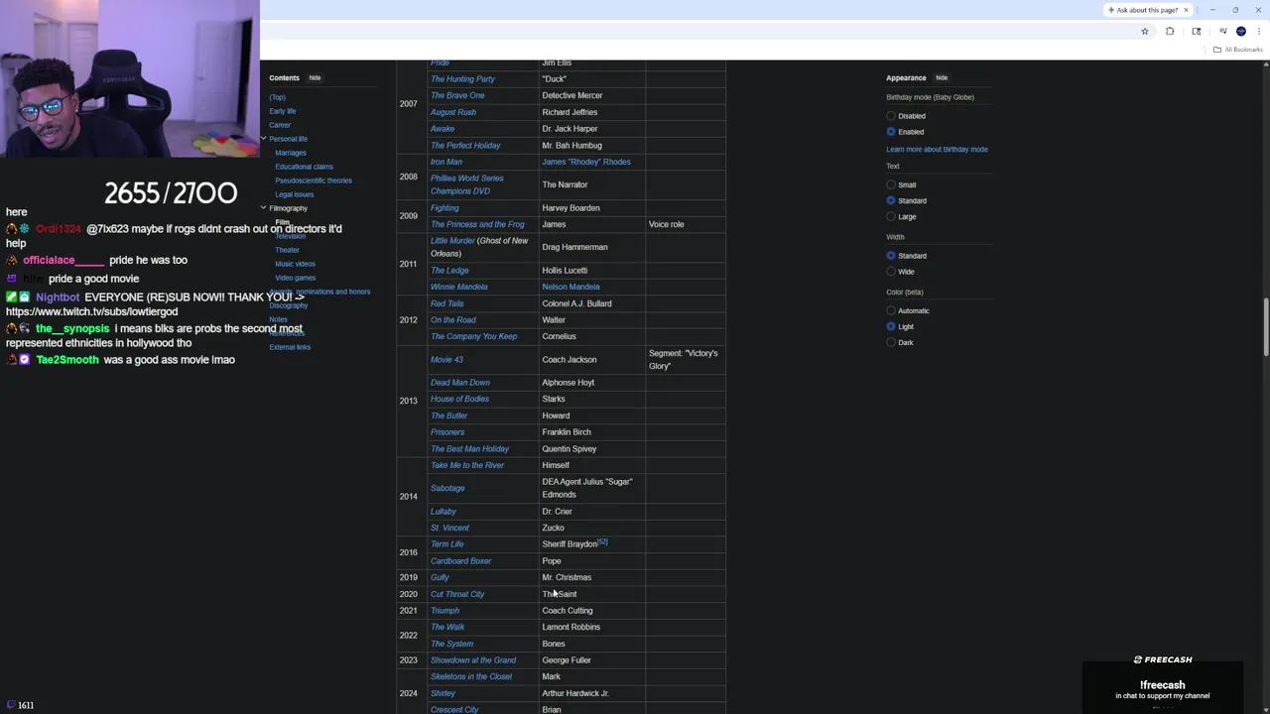This screenshot has height=714, width=1270.
Task: Set text size to Large
Action: [891, 217]
